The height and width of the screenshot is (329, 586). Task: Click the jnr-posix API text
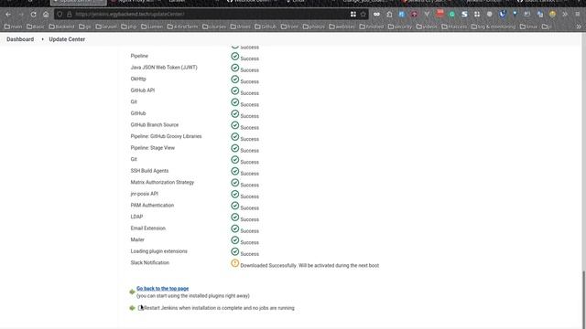click(x=145, y=194)
